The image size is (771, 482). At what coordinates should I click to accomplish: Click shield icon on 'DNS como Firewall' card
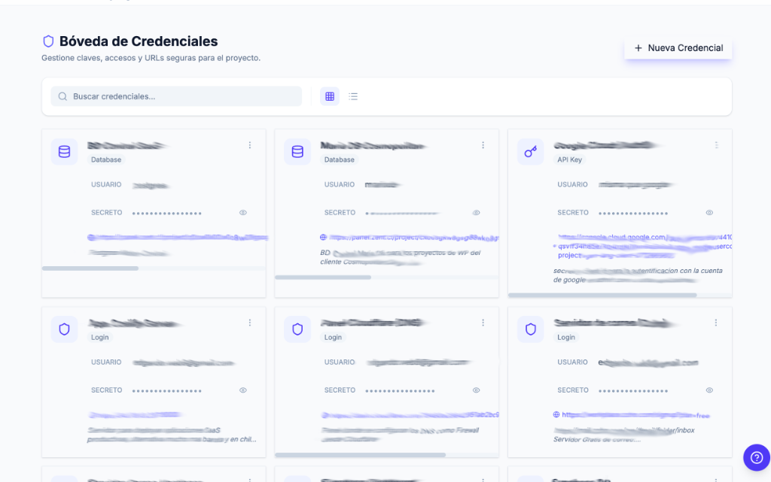(297, 329)
